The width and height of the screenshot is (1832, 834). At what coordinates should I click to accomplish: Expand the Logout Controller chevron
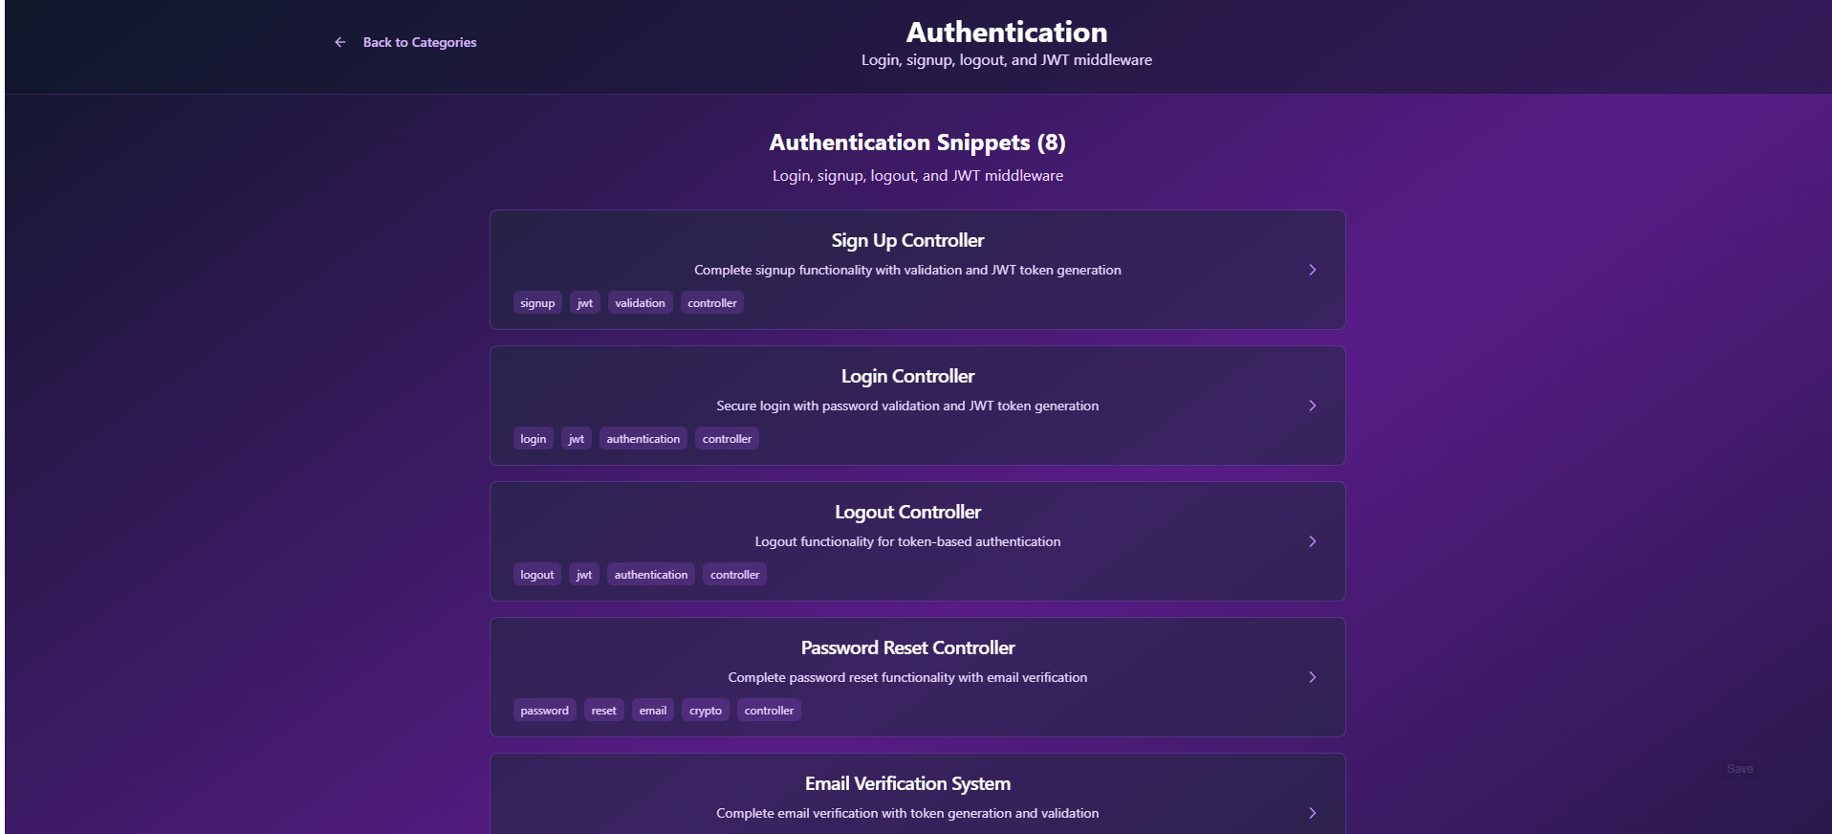click(1312, 541)
